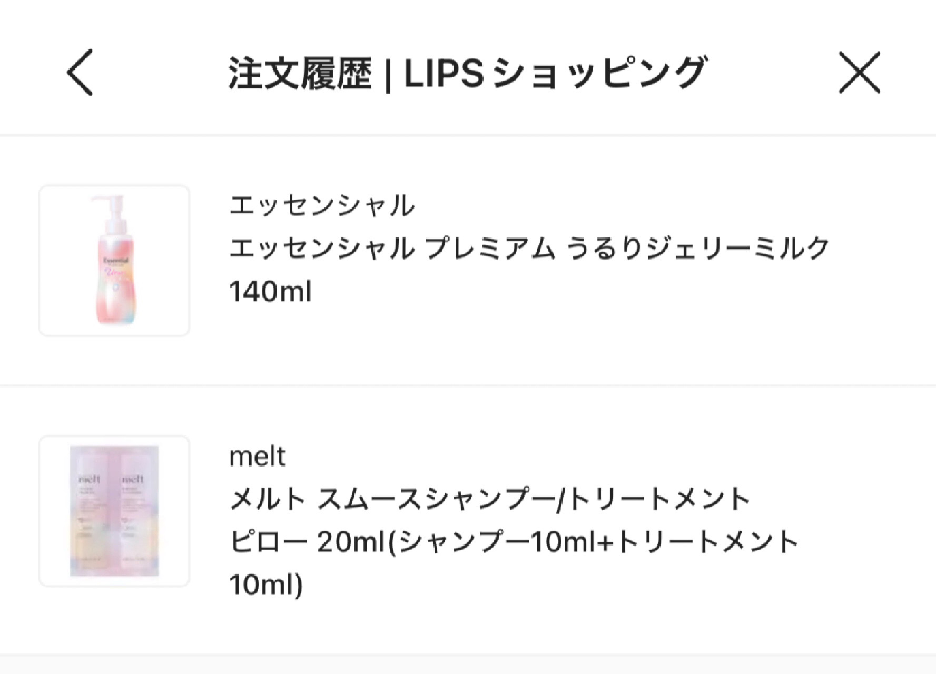
Task: Click the right melt sachet in thumbnail
Action: point(134,511)
